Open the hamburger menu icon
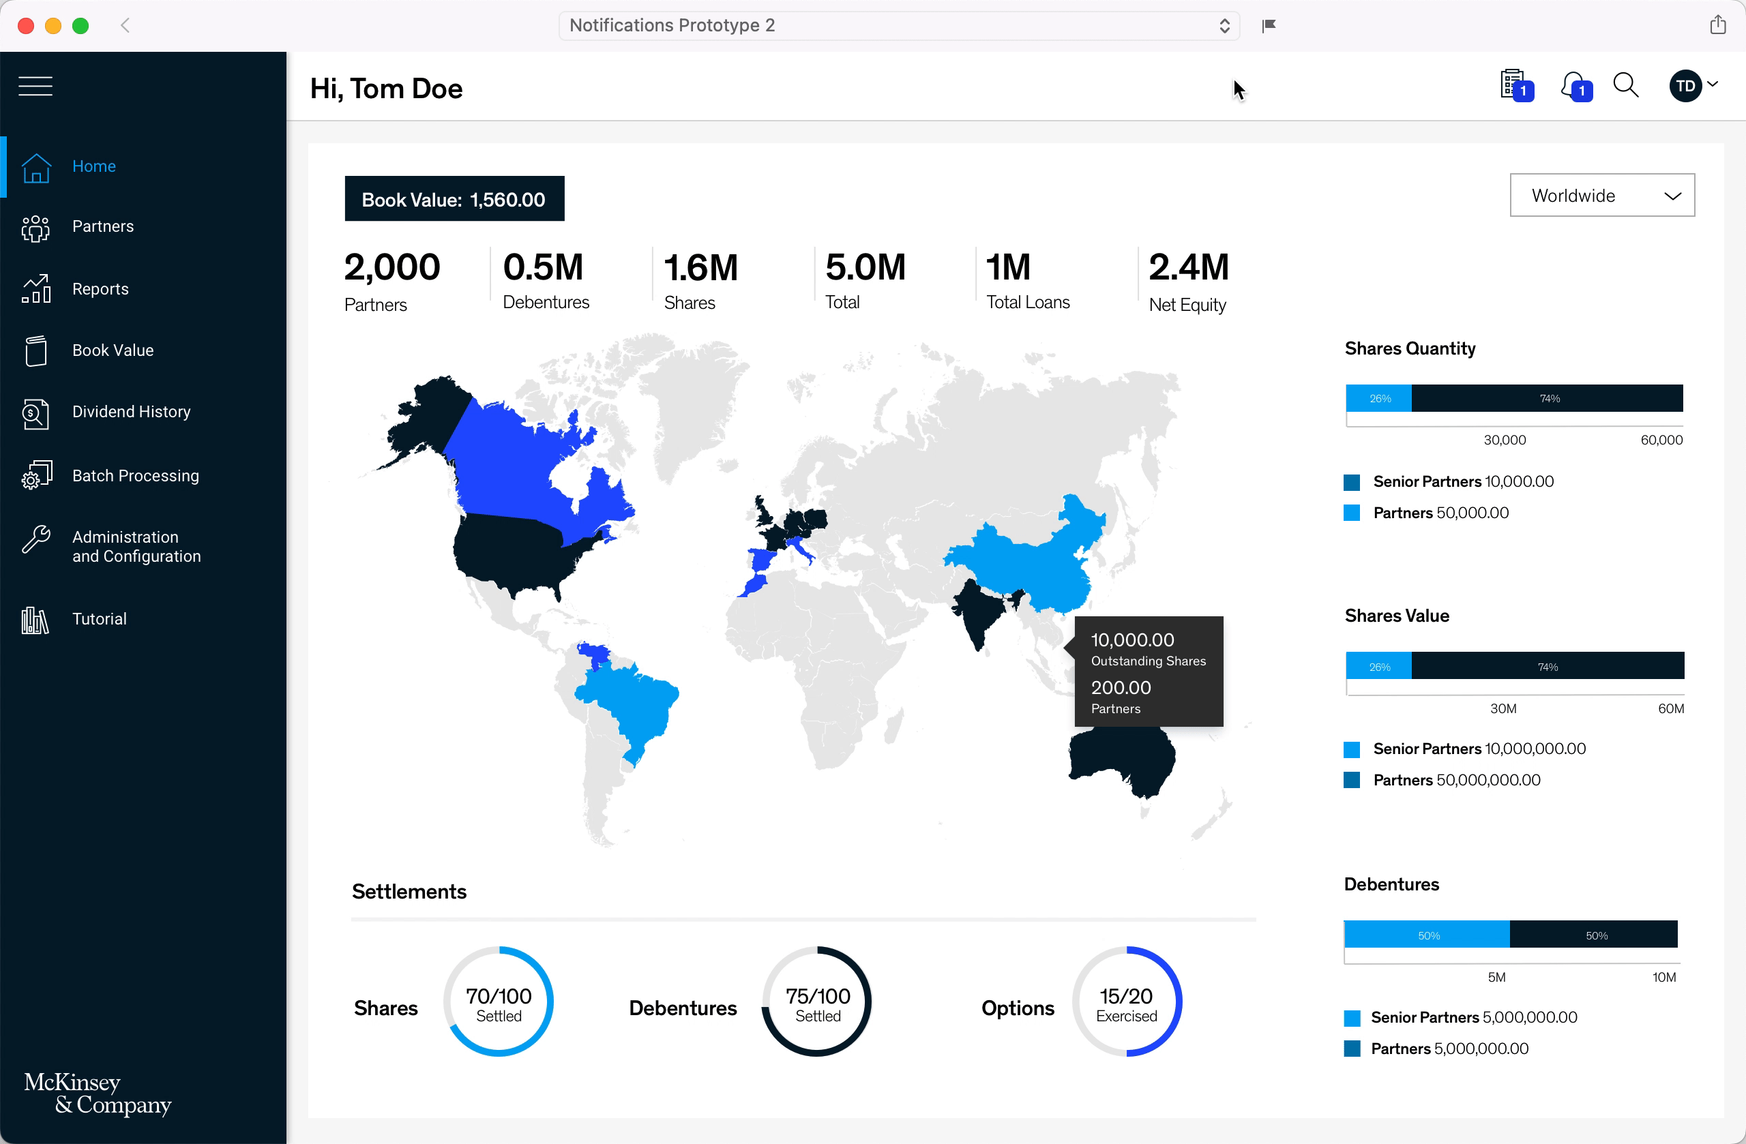The height and width of the screenshot is (1144, 1746). click(x=35, y=87)
